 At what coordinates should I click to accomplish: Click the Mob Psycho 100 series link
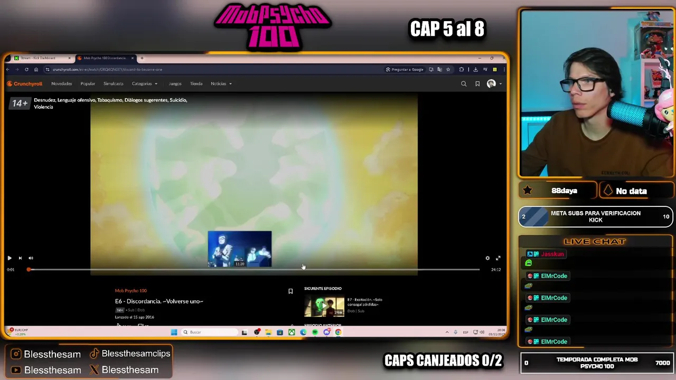point(131,290)
